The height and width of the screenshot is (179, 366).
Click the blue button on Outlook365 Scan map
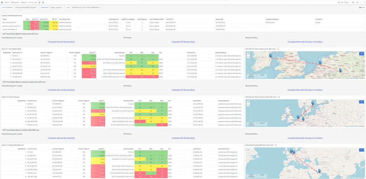361,150
